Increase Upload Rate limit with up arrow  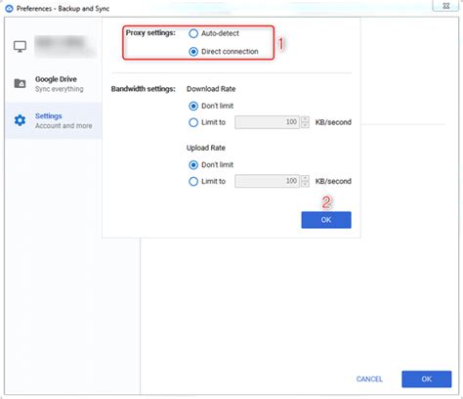(x=305, y=178)
